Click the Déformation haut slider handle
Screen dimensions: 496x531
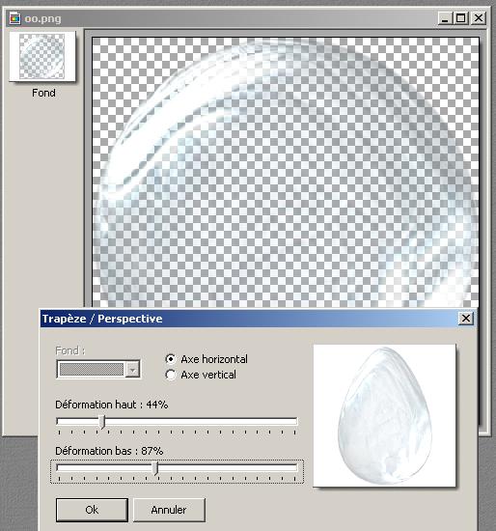pos(101,422)
